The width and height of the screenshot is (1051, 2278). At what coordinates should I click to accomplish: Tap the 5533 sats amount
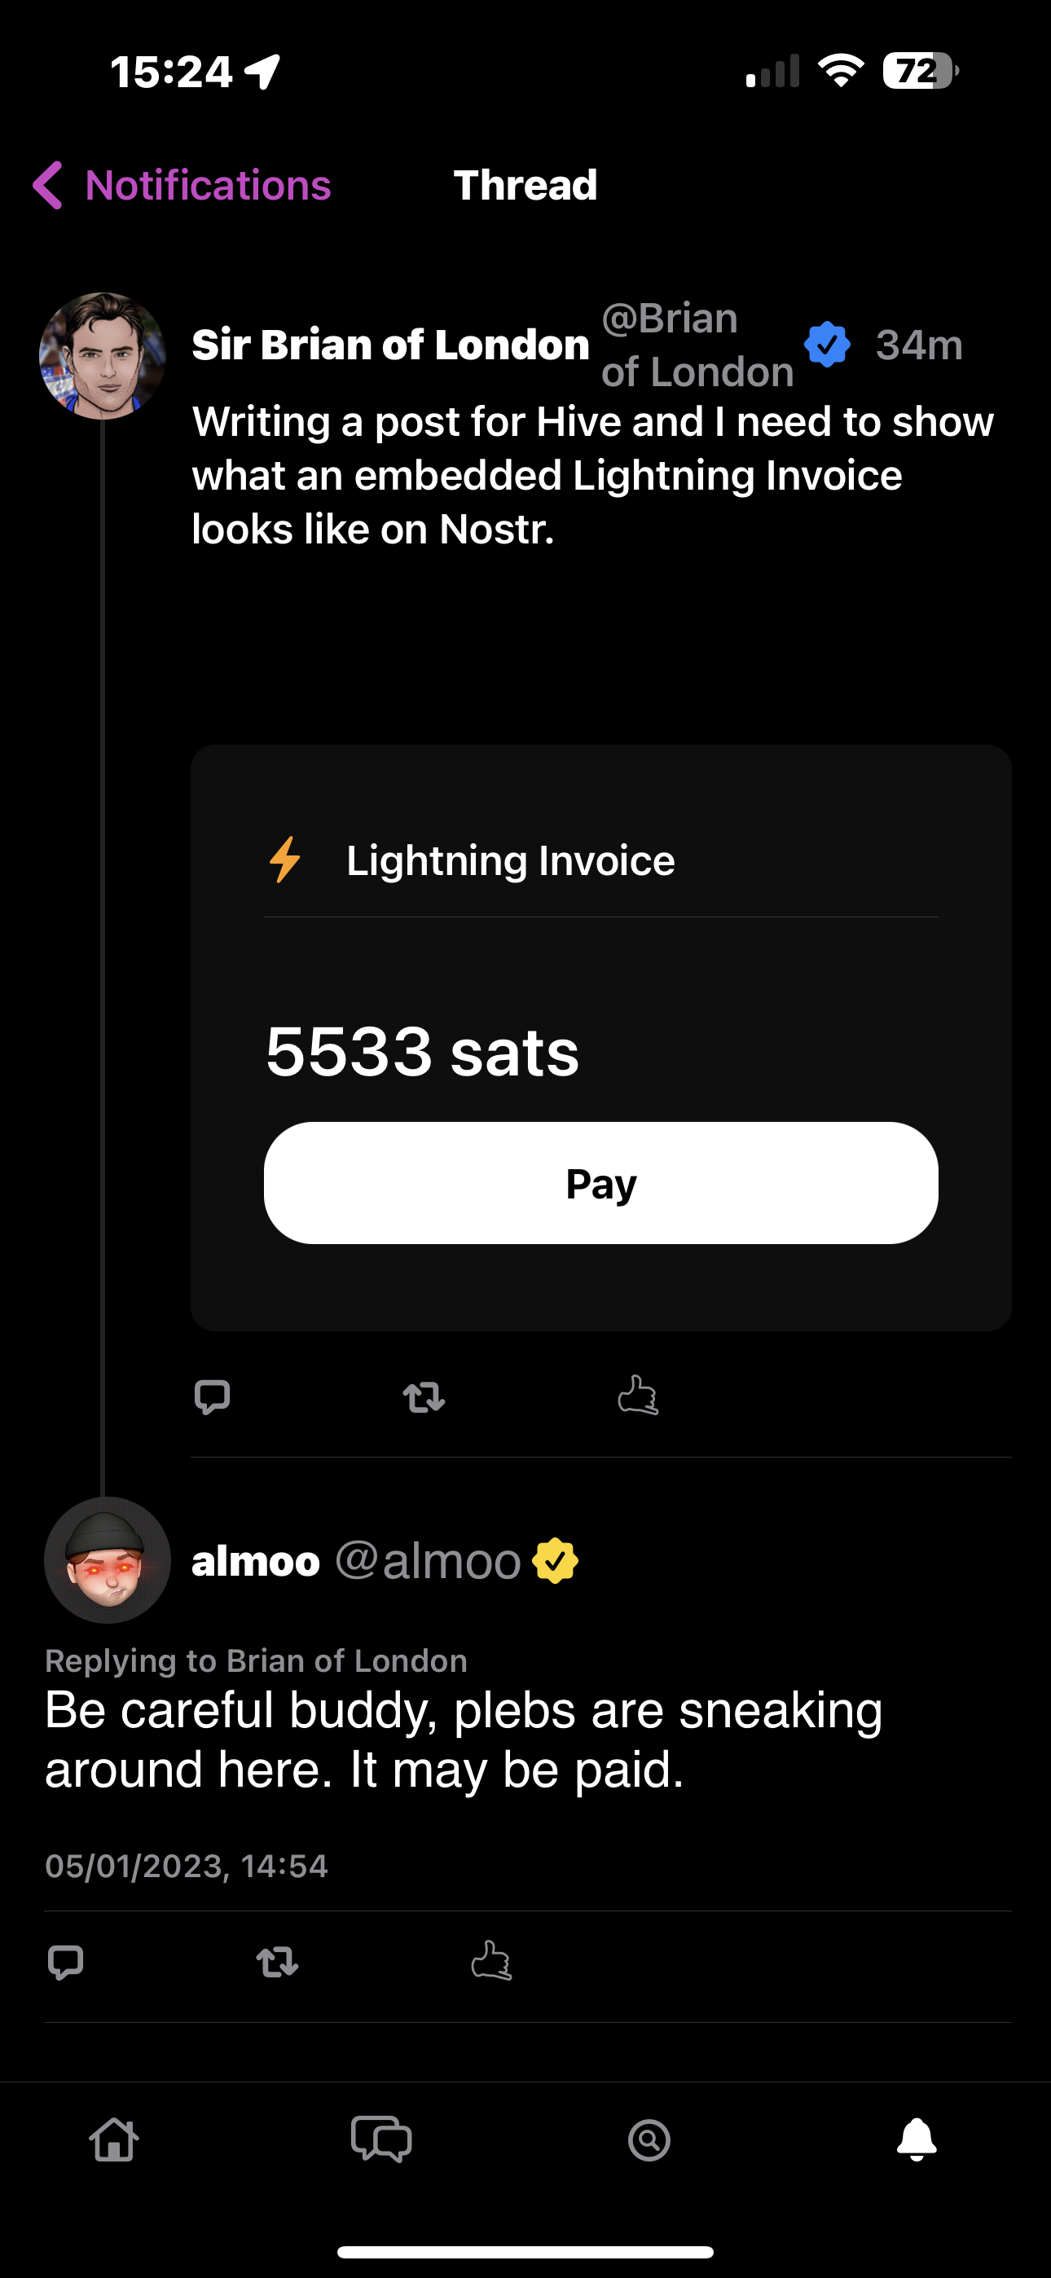422,1052
